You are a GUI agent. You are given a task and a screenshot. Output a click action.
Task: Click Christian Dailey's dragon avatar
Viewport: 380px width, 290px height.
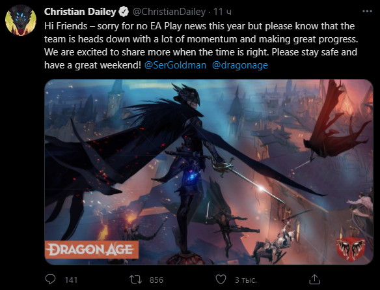pos(21,20)
